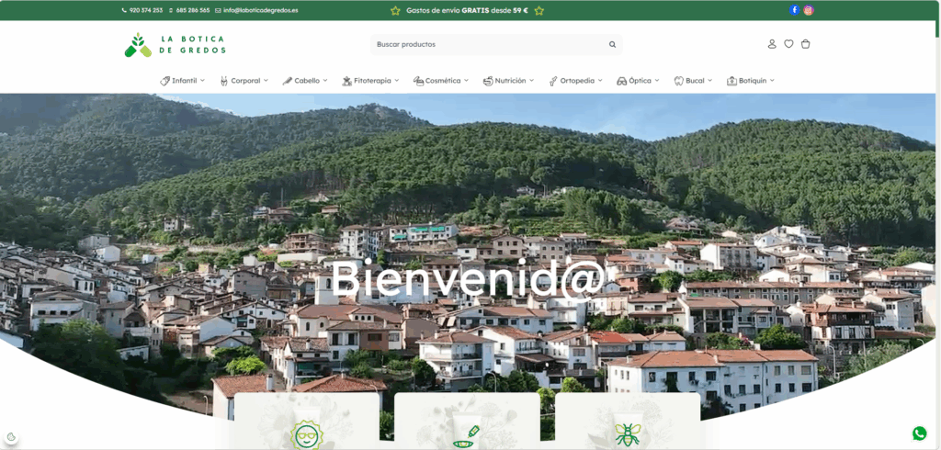Open the WhatsApp chat button
The image size is (941, 450).
[919, 433]
